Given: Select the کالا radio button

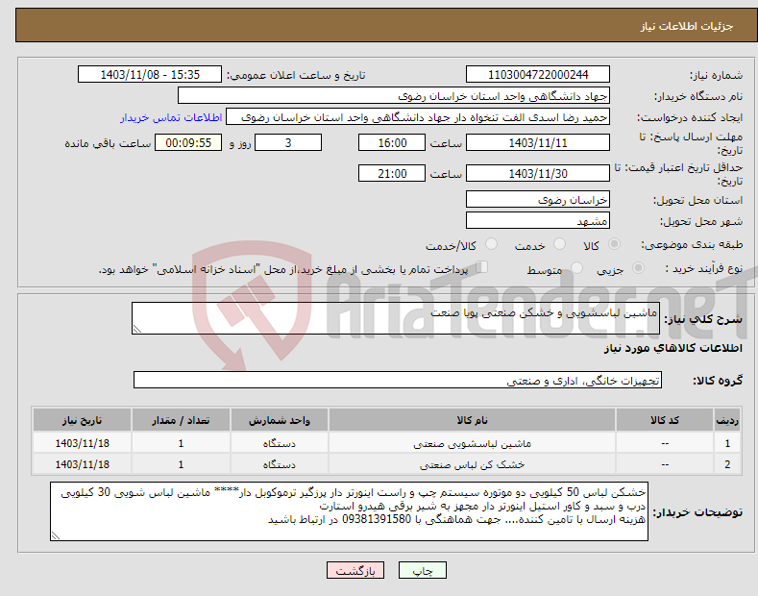Looking at the screenshot, I should tap(615, 244).
